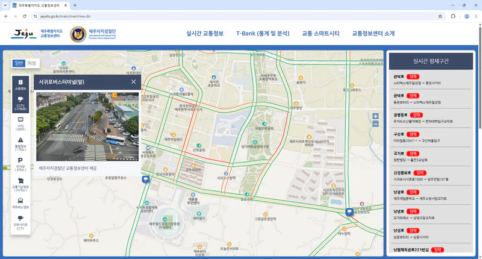The height and width of the screenshot is (259, 482).
Task: Open 돌발정보 incident warning layer
Action: pyautogui.click(x=20, y=144)
